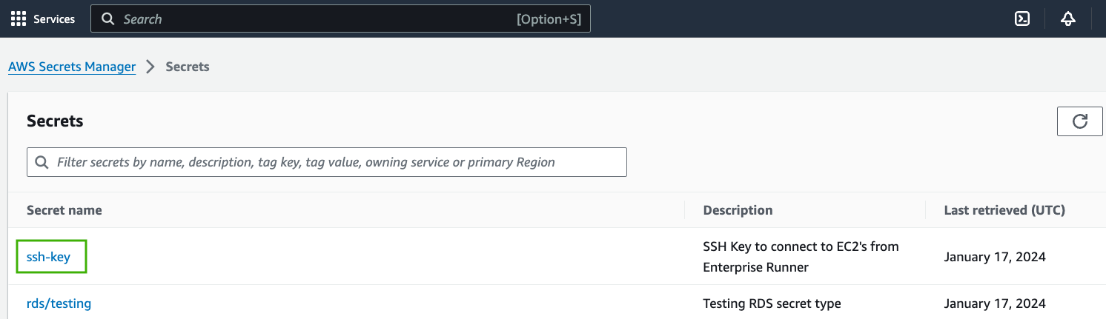Screen dimensions: 1106x319
Task: Open the Services grid menu icon
Action: [19, 19]
